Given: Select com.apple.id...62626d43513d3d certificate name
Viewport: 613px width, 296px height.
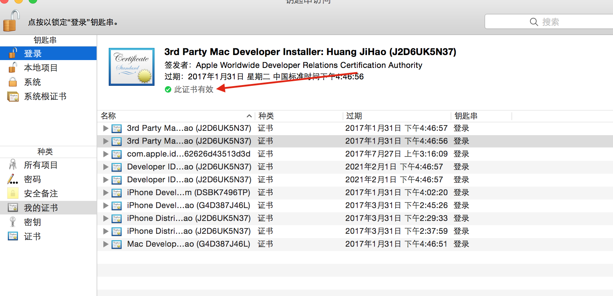Looking at the screenshot, I should 188,154.
